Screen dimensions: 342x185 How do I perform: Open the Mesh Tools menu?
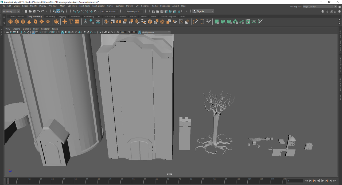point(84,6)
